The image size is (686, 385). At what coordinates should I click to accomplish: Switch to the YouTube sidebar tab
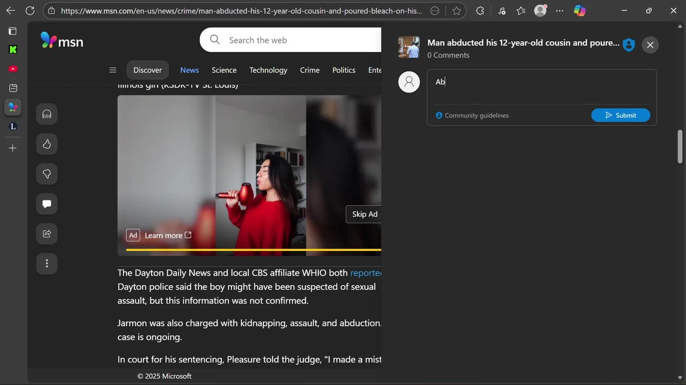(13, 69)
